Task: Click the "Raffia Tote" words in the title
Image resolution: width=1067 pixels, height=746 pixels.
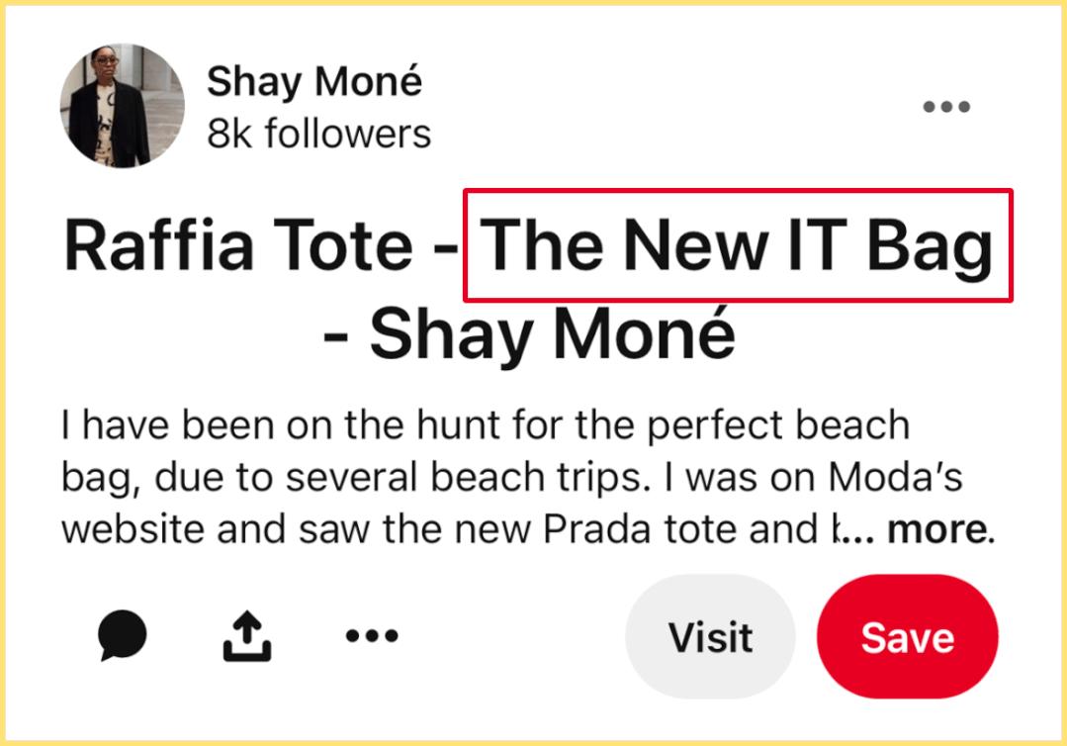Action: [237, 246]
